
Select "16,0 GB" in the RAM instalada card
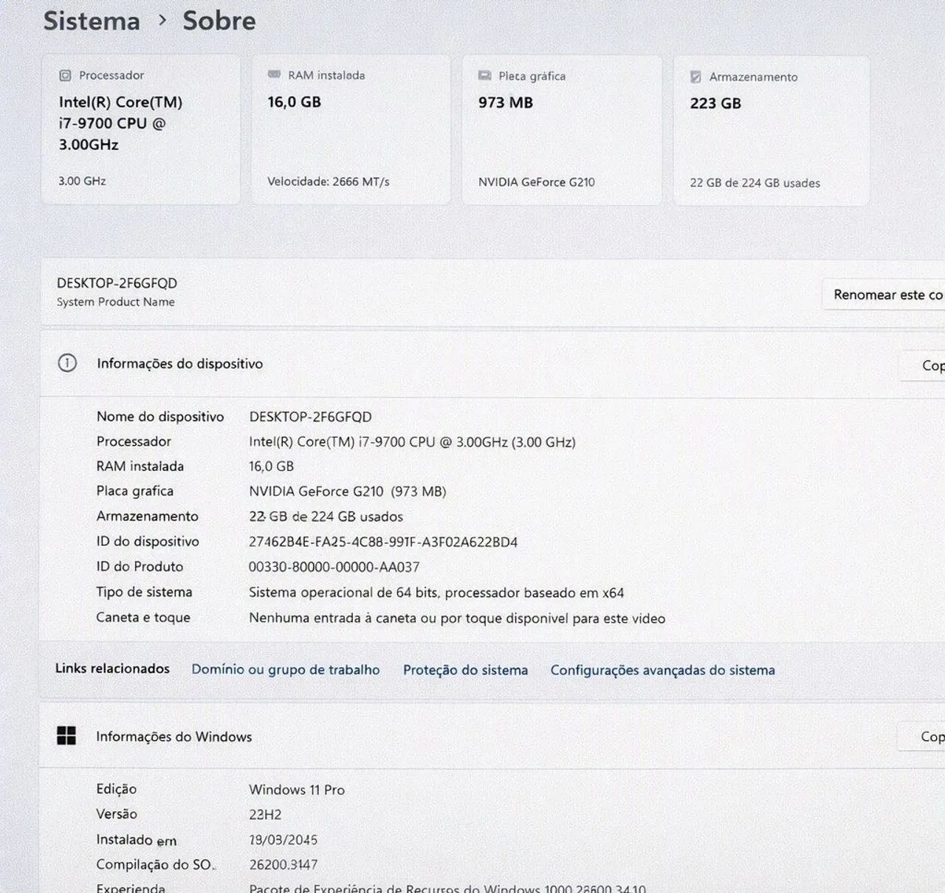(x=294, y=102)
